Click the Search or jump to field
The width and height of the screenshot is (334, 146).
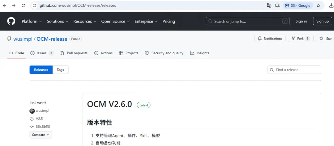coord(247,21)
